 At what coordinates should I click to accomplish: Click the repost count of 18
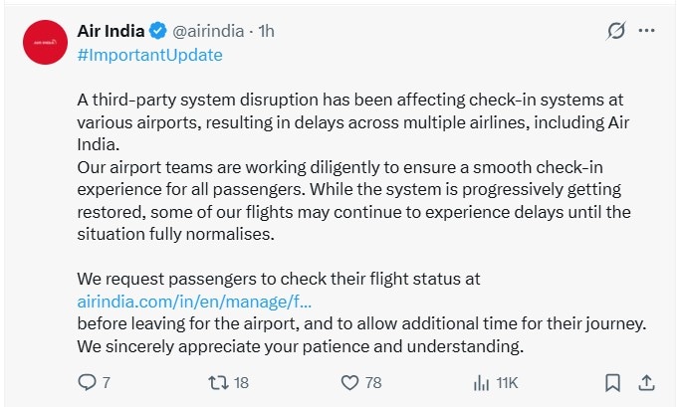pos(240,382)
